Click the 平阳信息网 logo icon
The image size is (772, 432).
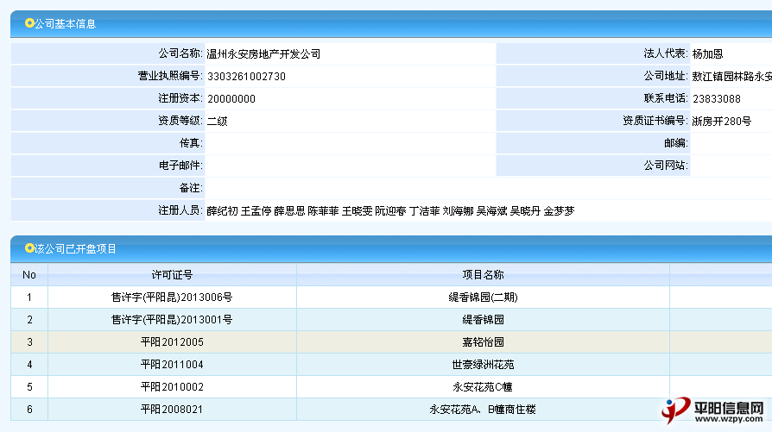click(675, 410)
